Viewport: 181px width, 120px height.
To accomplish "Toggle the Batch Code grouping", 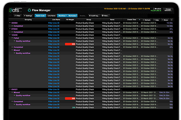I will pyautogui.click(x=41, y=16).
